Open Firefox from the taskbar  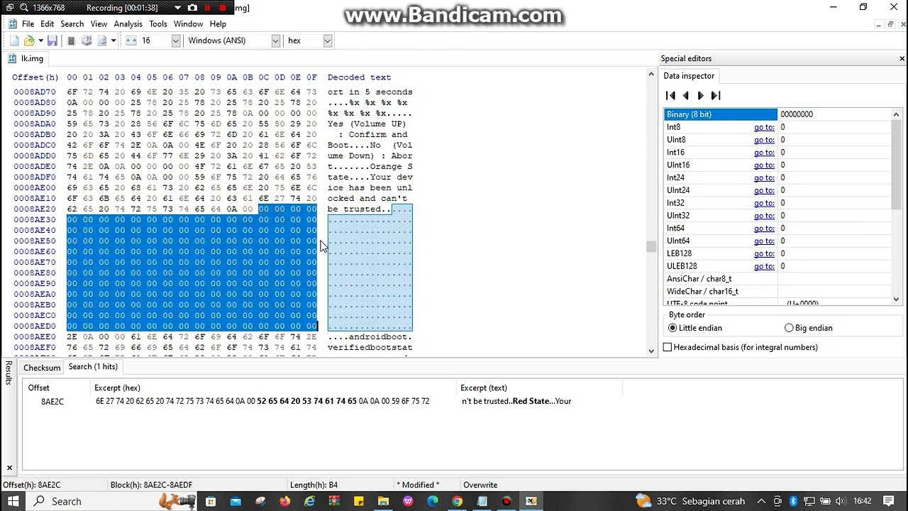pyautogui.click(x=285, y=501)
